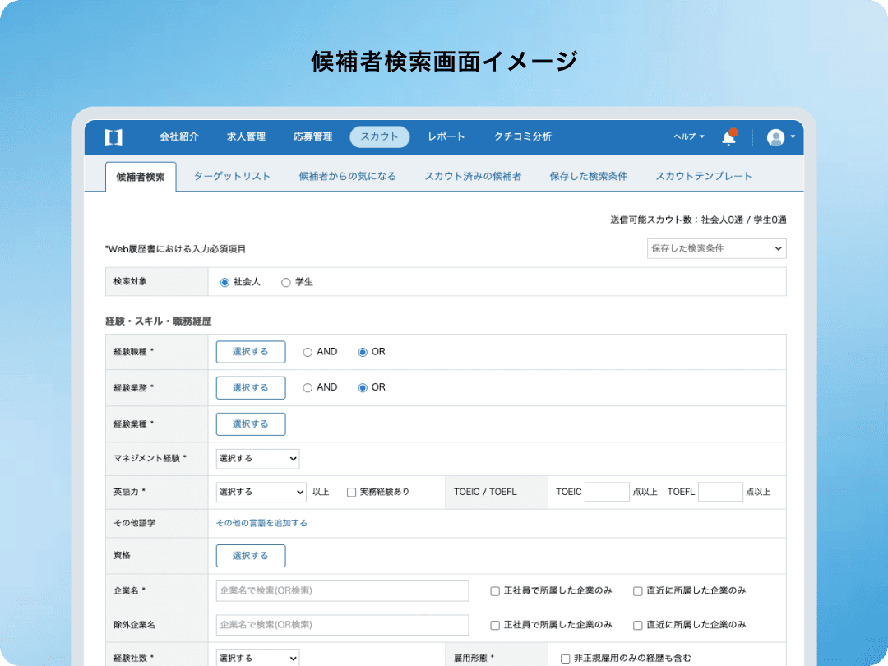Click 選択する button for 資格
Screen dimensions: 888x666
[251, 556]
